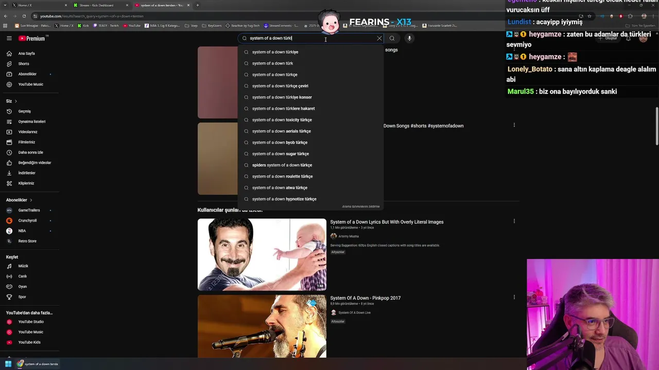Open Artemy Musha channel link

coord(348,236)
